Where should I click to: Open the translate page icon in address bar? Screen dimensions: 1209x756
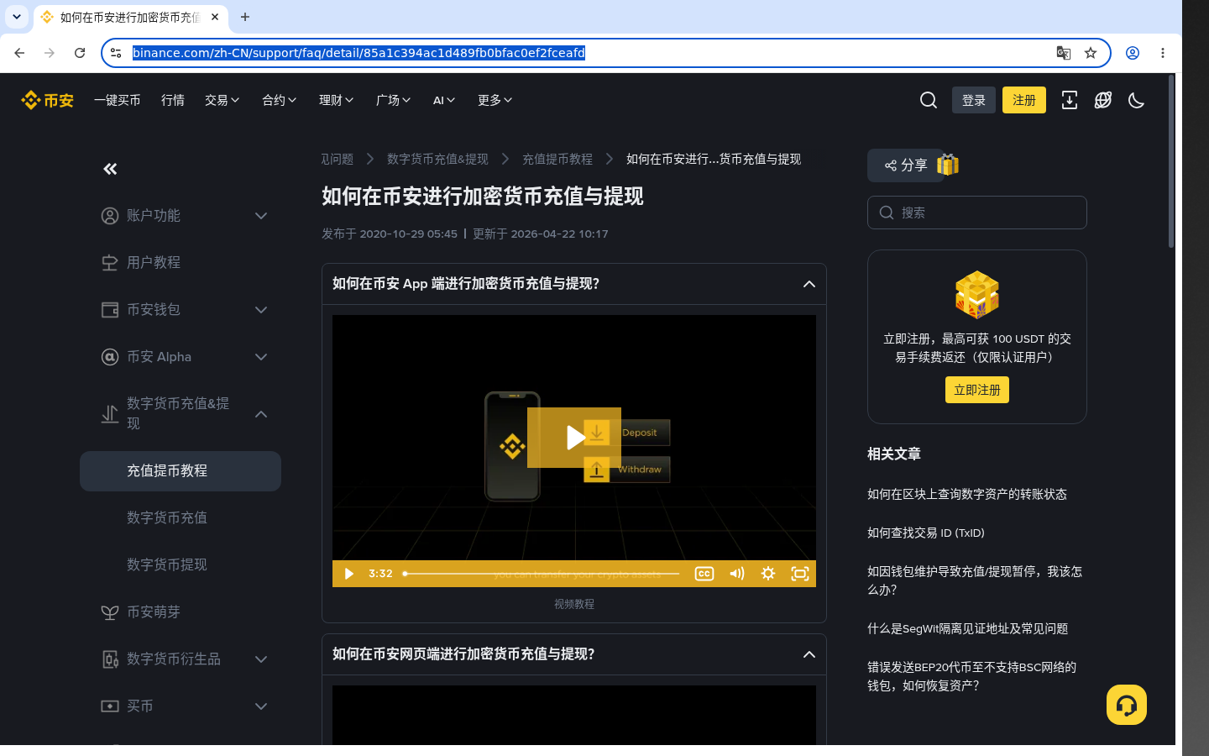click(1064, 53)
